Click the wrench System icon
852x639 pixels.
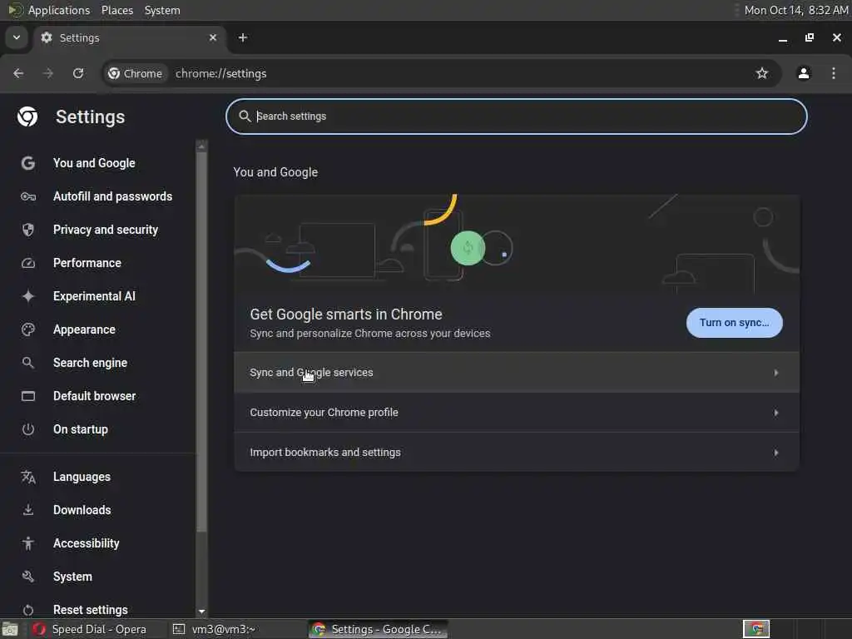28,577
